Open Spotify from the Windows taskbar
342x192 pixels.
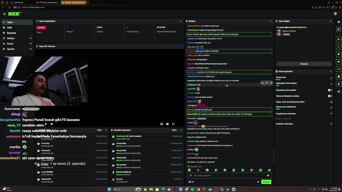click(x=192, y=189)
